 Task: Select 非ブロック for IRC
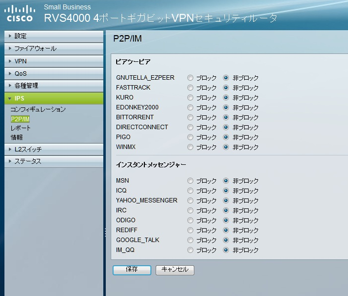click(x=226, y=210)
